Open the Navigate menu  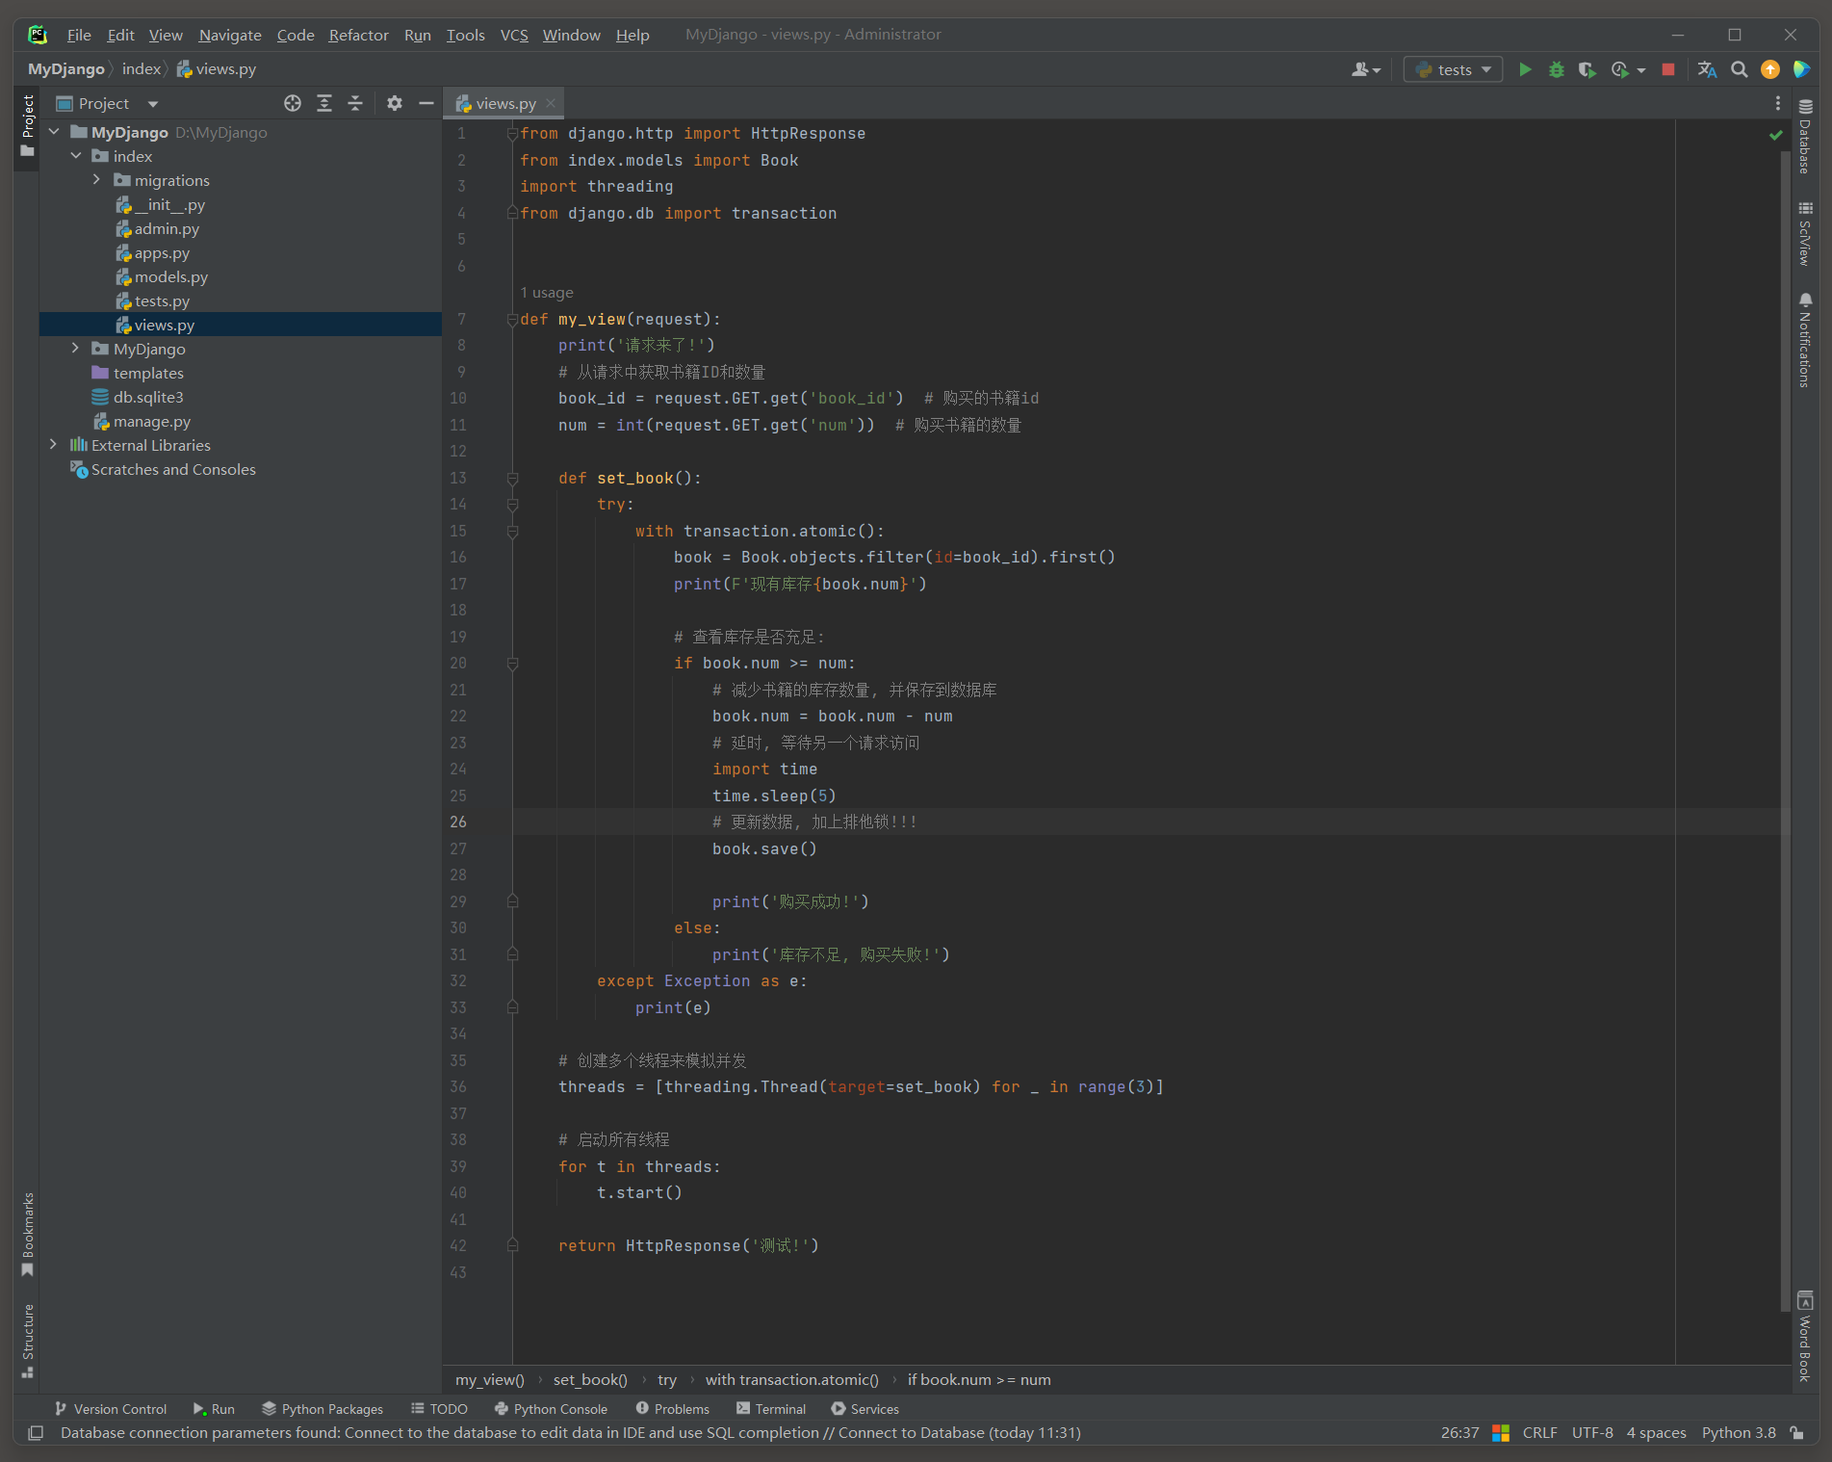pos(230,35)
